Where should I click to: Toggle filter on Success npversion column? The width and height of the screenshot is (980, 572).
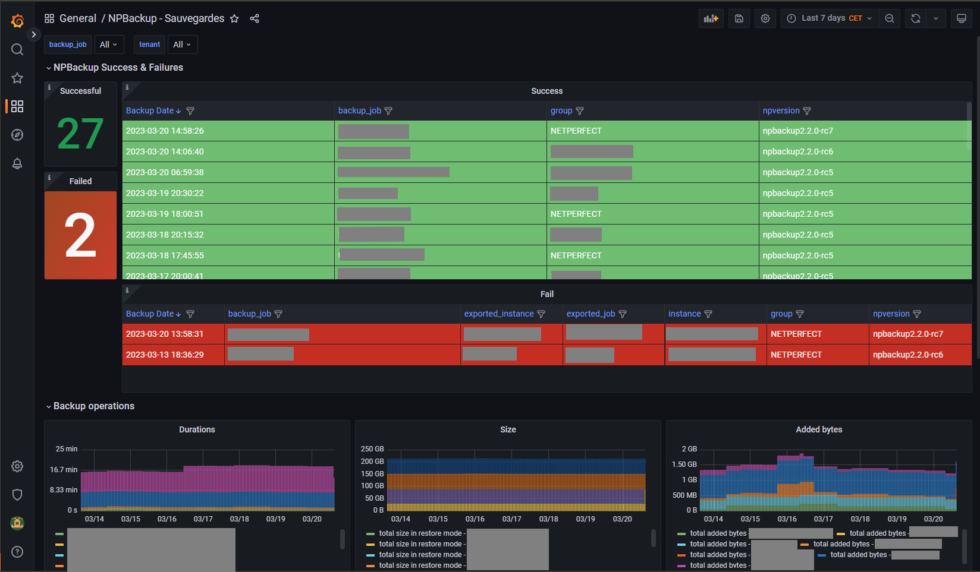coord(807,111)
